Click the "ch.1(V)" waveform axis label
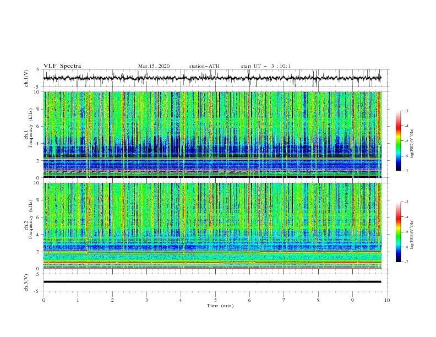This screenshot has height=337, width=436. [26, 78]
